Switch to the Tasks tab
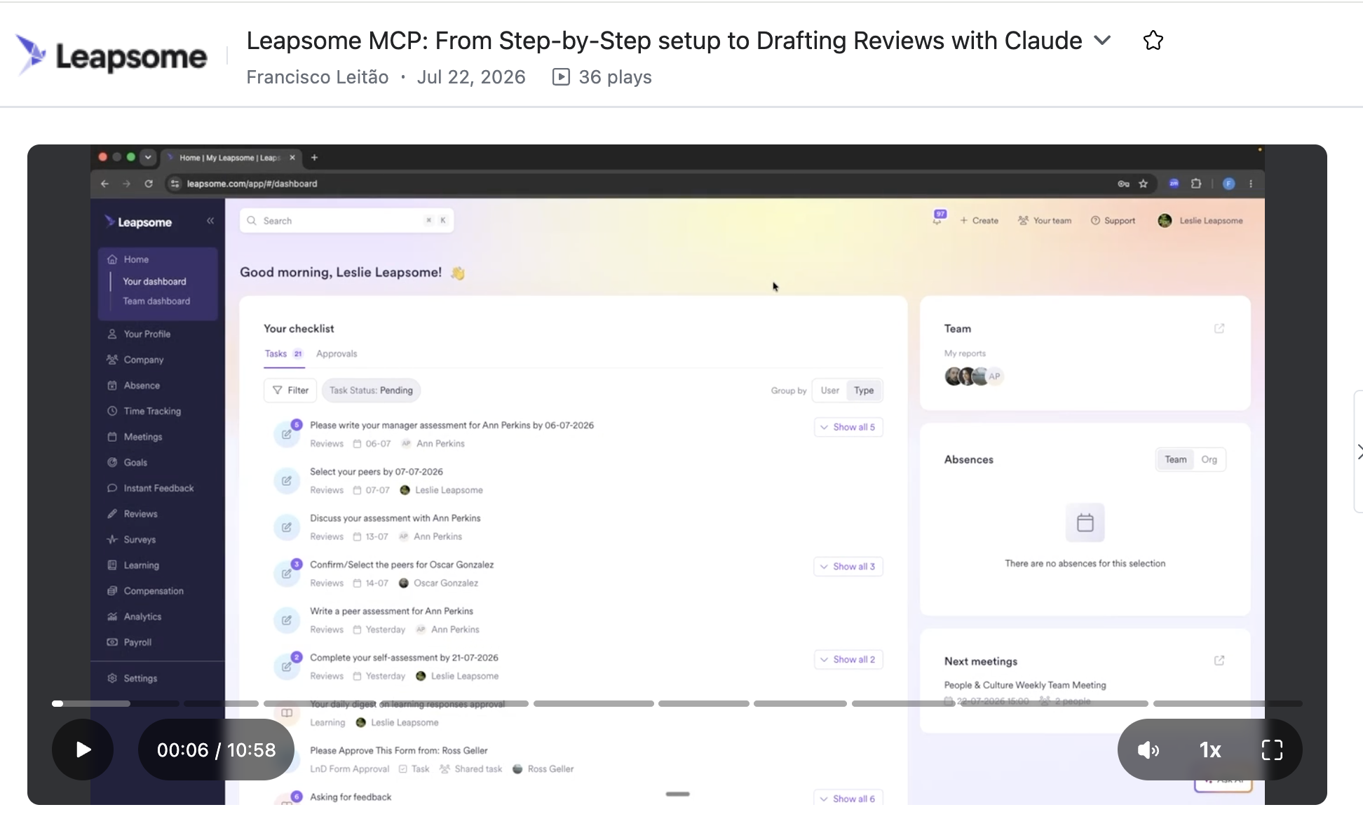The image size is (1363, 833). [x=283, y=353]
